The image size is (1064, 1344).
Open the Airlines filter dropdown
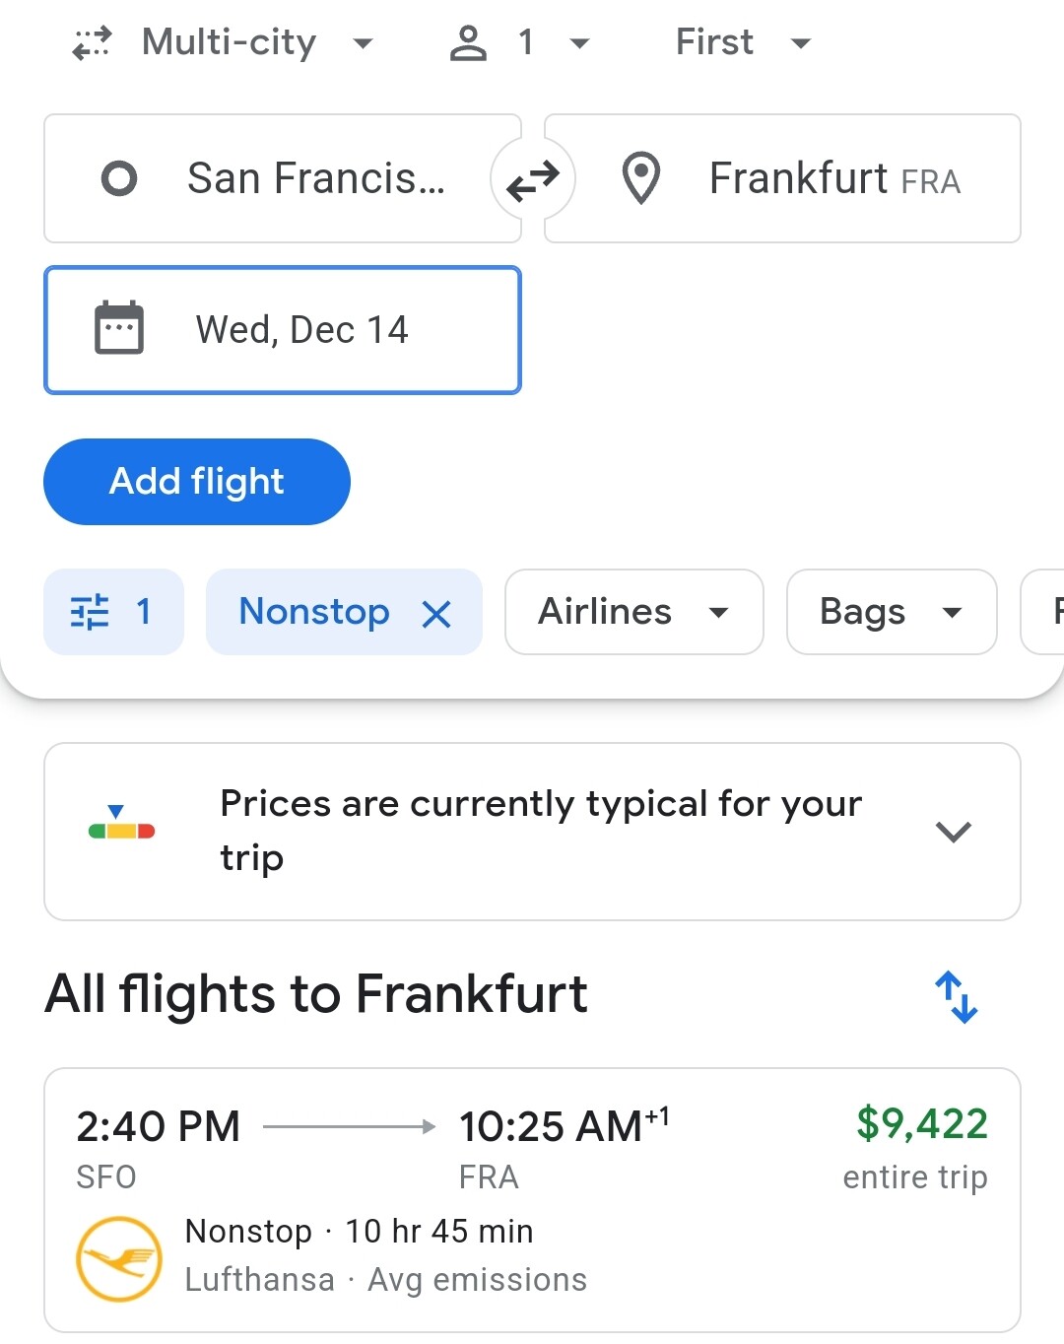[634, 612]
